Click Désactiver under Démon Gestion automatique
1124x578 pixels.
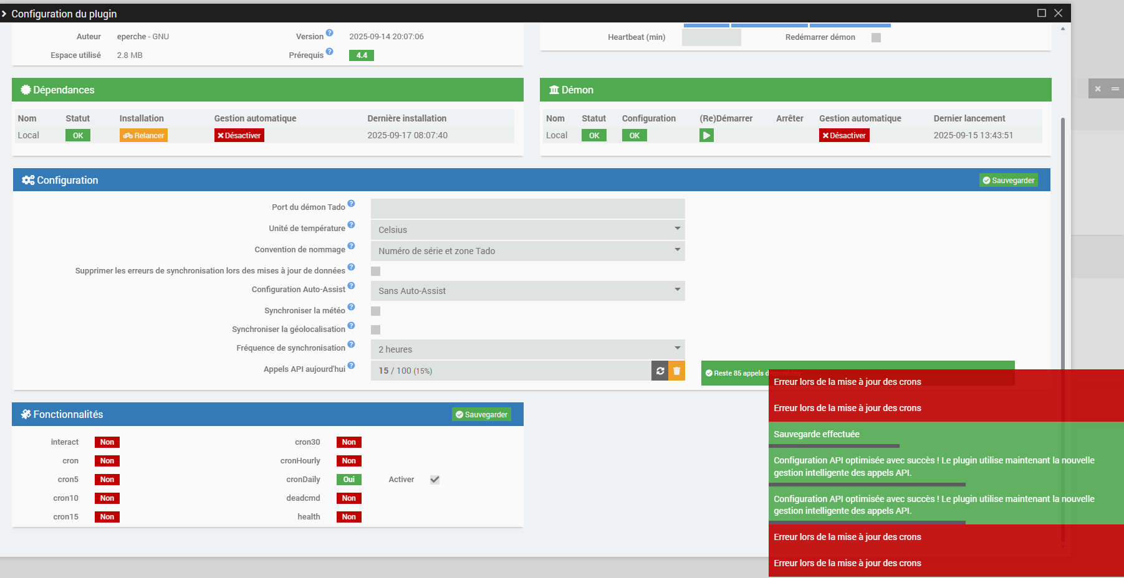coord(843,135)
